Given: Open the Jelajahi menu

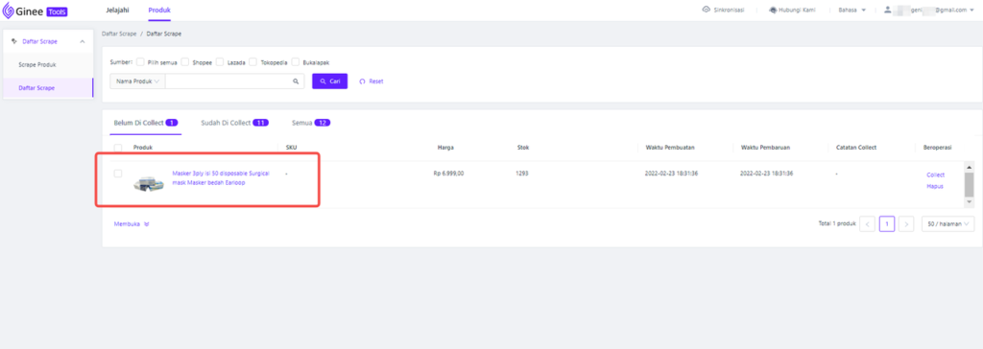Looking at the screenshot, I should pyautogui.click(x=117, y=10).
